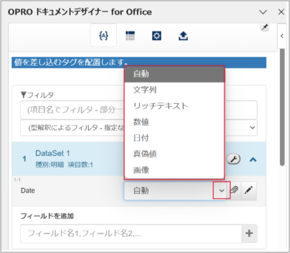
Task: Click the item name filter input
Action: point(139,110)
